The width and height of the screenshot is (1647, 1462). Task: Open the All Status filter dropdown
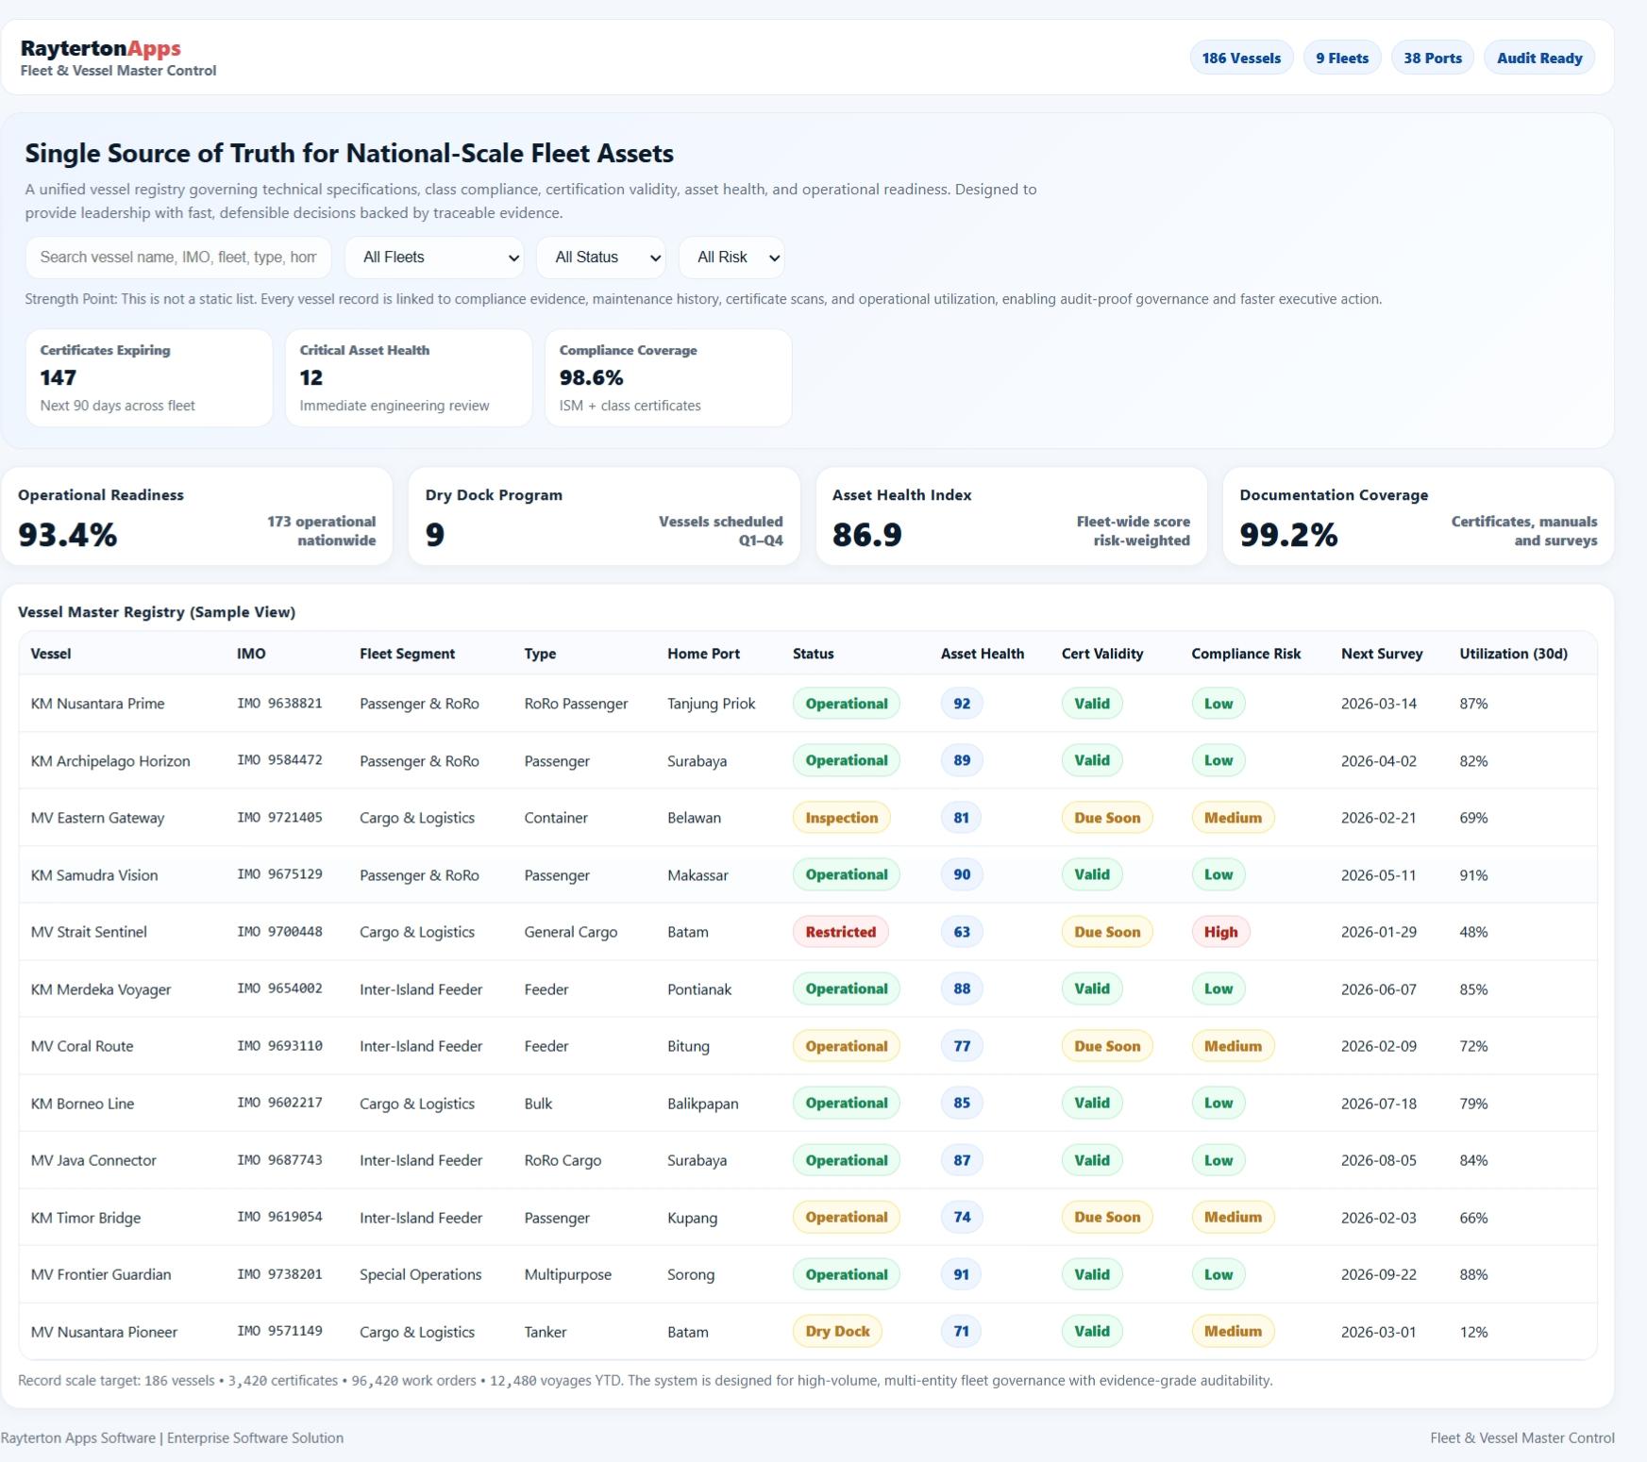click(x=600, y=257)
